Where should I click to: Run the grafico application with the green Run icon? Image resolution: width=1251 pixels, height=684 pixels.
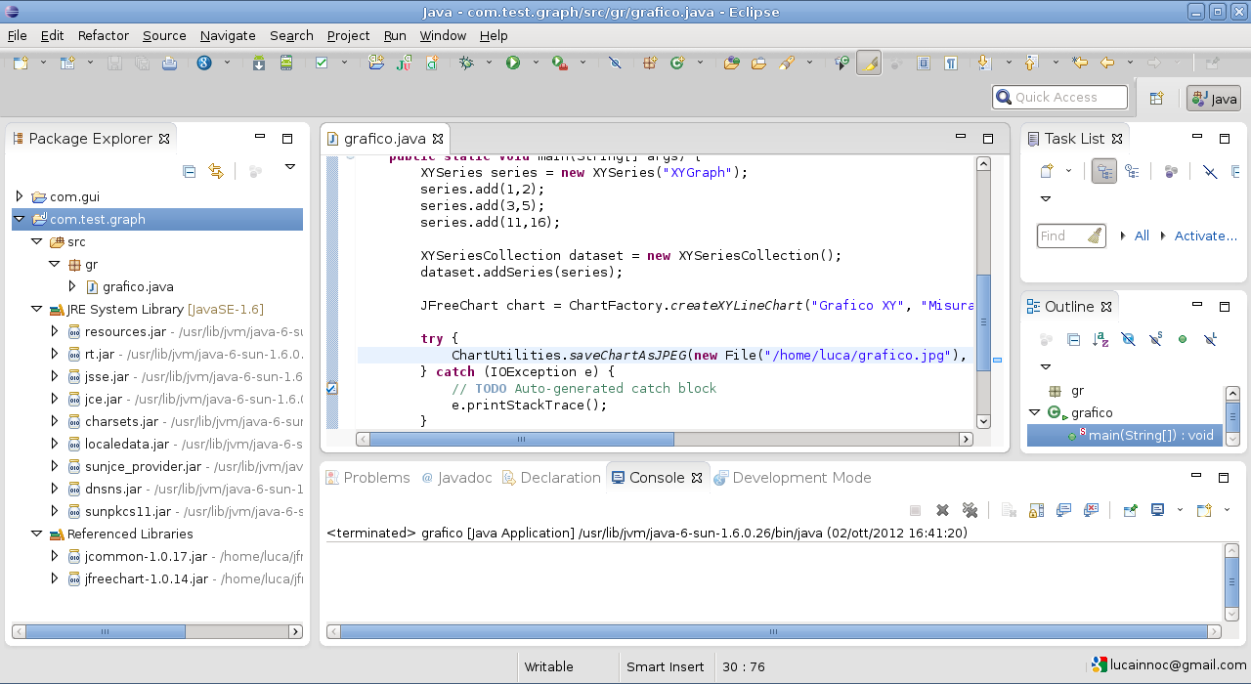pos(514,61)
